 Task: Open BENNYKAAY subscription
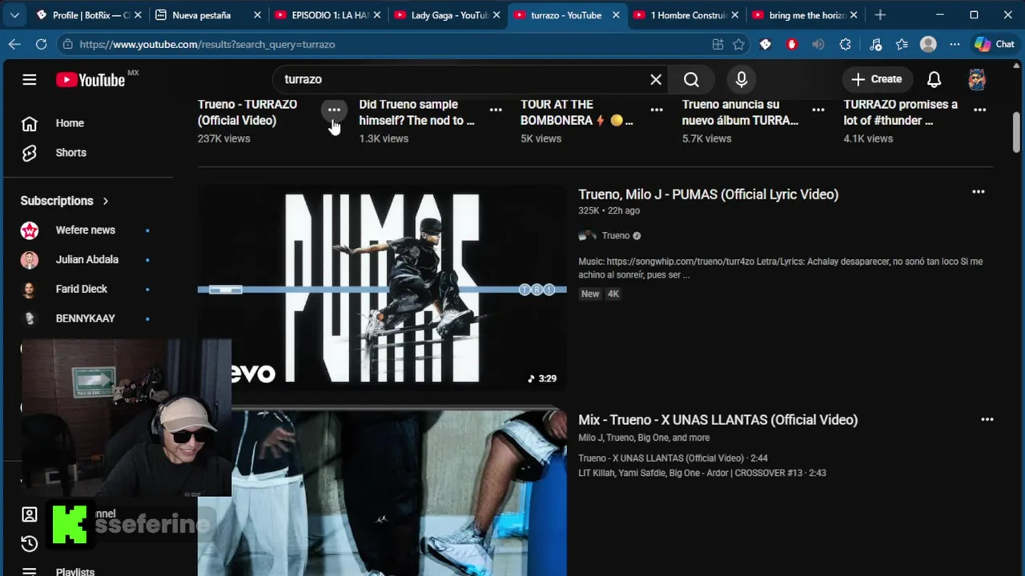pos(86,318)
